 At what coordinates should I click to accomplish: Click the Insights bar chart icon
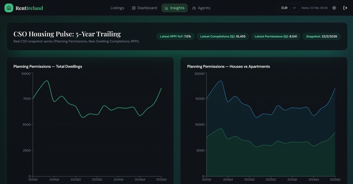(166, 8)
